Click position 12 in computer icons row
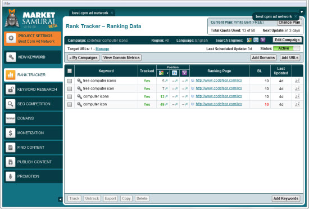Viewport: 309px width, 209px height. pos(162,96)
